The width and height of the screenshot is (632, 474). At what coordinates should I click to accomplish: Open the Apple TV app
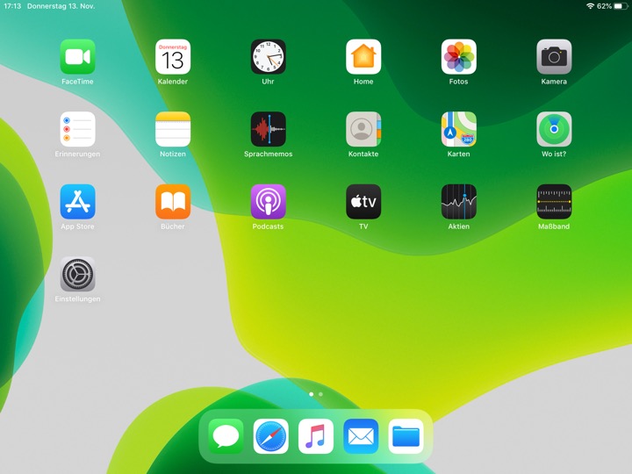[x=363, y=202]
